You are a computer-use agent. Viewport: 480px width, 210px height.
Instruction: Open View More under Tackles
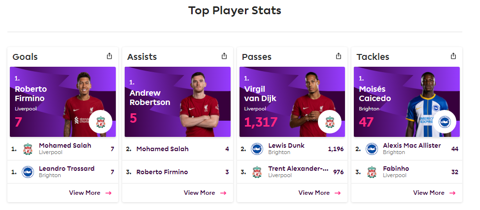pyautogui.click(x=434, y=193)
